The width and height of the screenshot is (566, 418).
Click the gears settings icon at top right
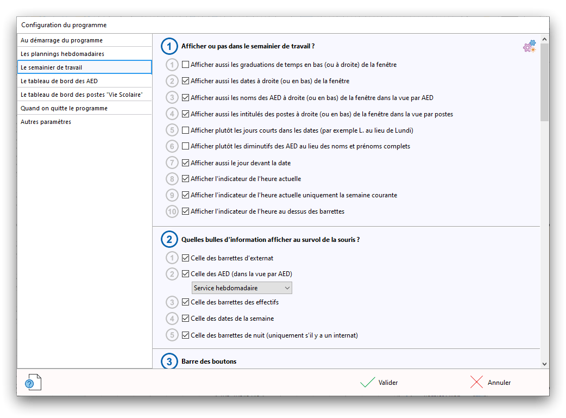pyautogui.click(x=529, y=47)
